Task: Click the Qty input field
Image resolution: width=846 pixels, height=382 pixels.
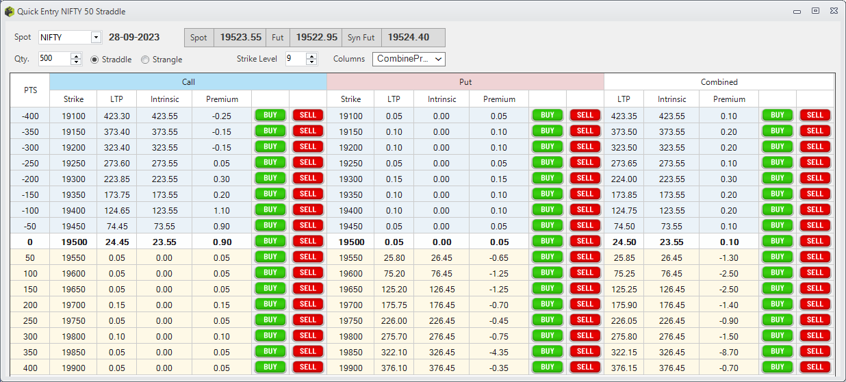Action: (53, 59)
